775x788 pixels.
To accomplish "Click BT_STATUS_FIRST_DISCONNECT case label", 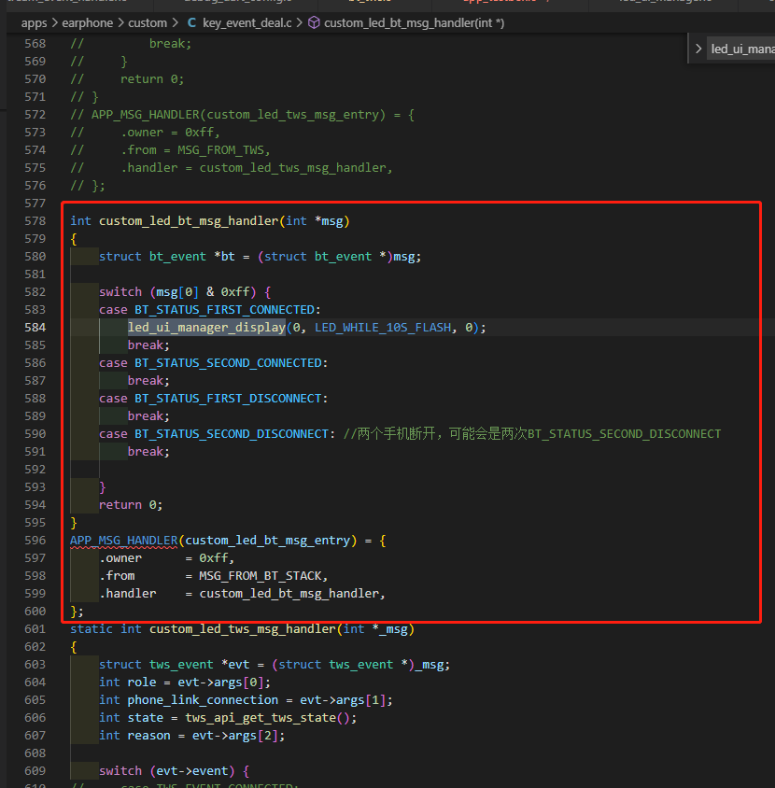I will (228, 399).
